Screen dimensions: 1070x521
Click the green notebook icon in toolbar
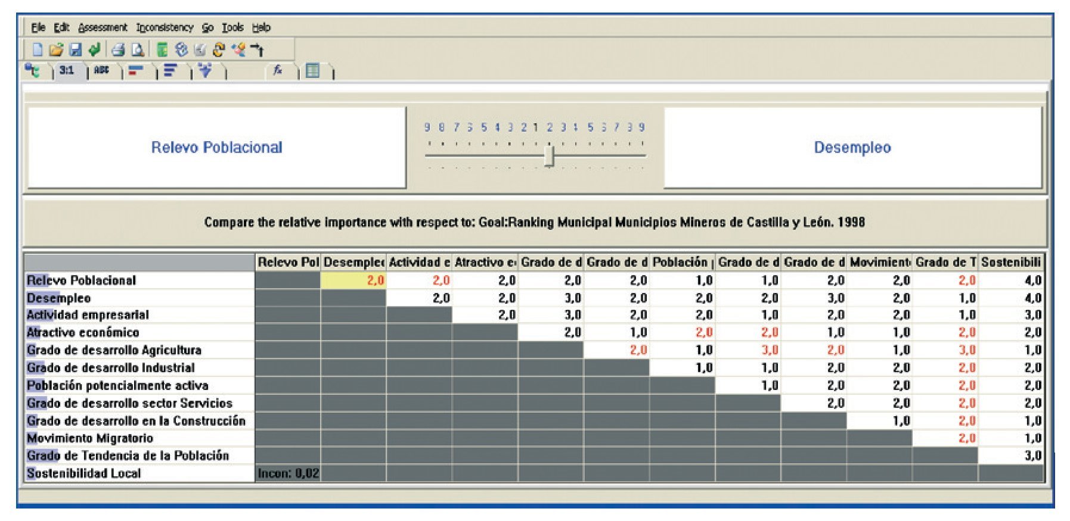(x=162, y=50)
